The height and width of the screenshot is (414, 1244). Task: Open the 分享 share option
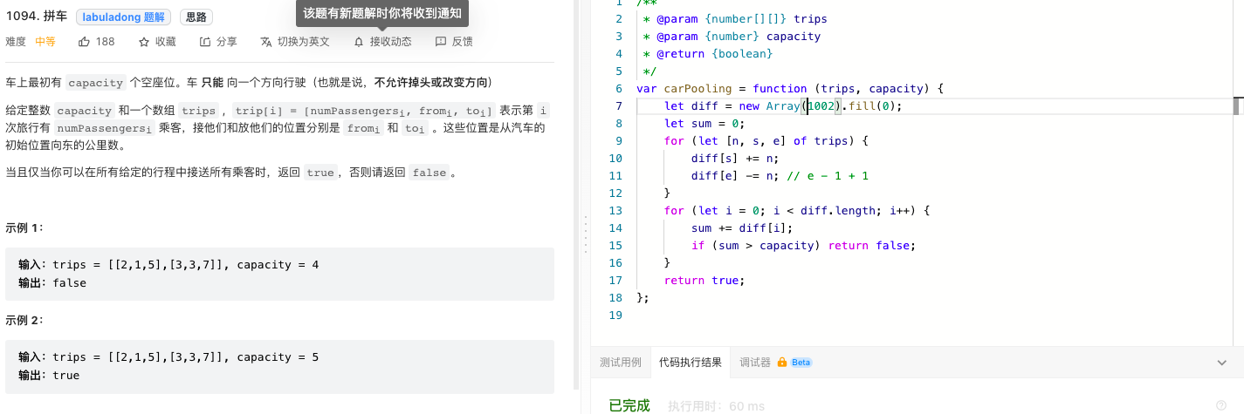click(x=218, y=41)
